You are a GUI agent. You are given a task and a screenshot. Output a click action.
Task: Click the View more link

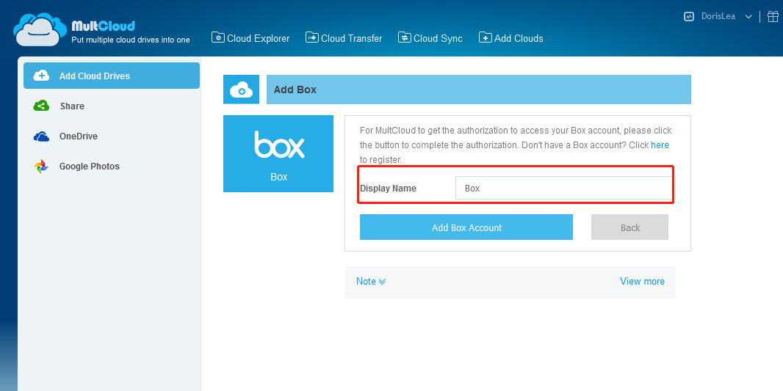tap(642, 281)
